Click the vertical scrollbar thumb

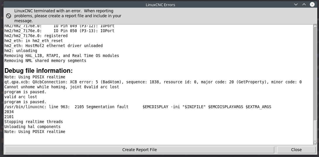point(315,131)
